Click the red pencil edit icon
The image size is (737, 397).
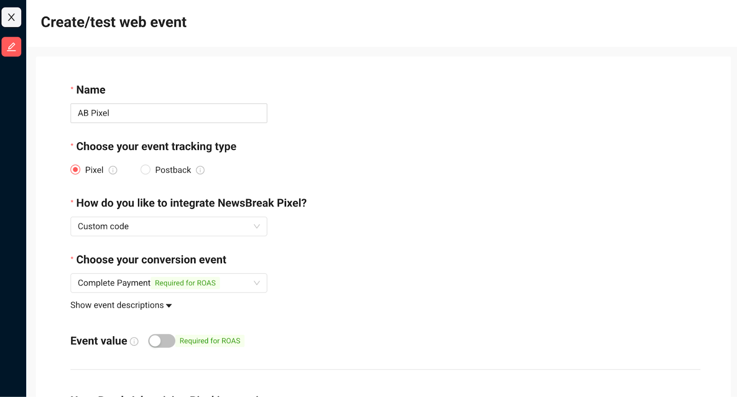[x=12, y=47]
